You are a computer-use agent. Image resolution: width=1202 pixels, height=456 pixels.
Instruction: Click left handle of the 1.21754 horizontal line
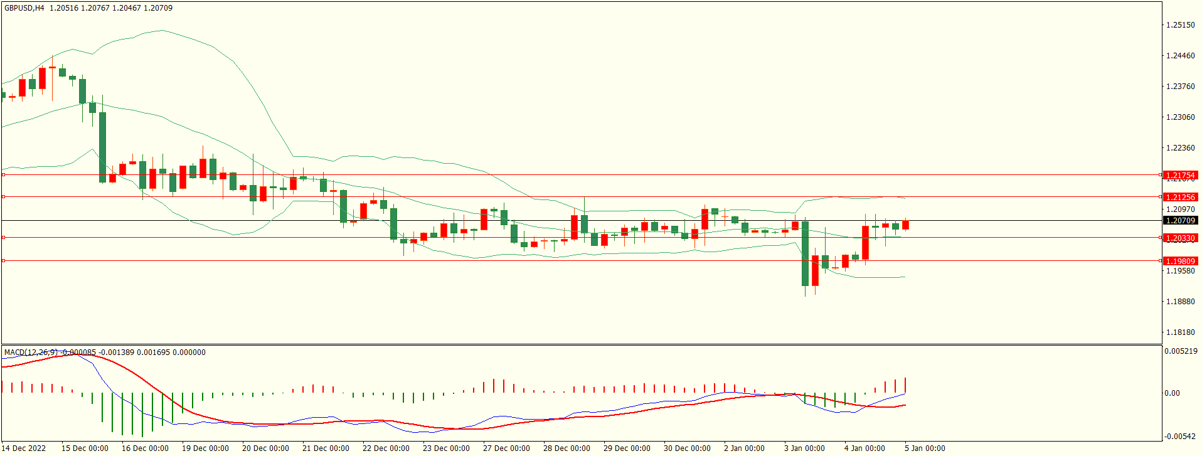(x=3, y=175)
